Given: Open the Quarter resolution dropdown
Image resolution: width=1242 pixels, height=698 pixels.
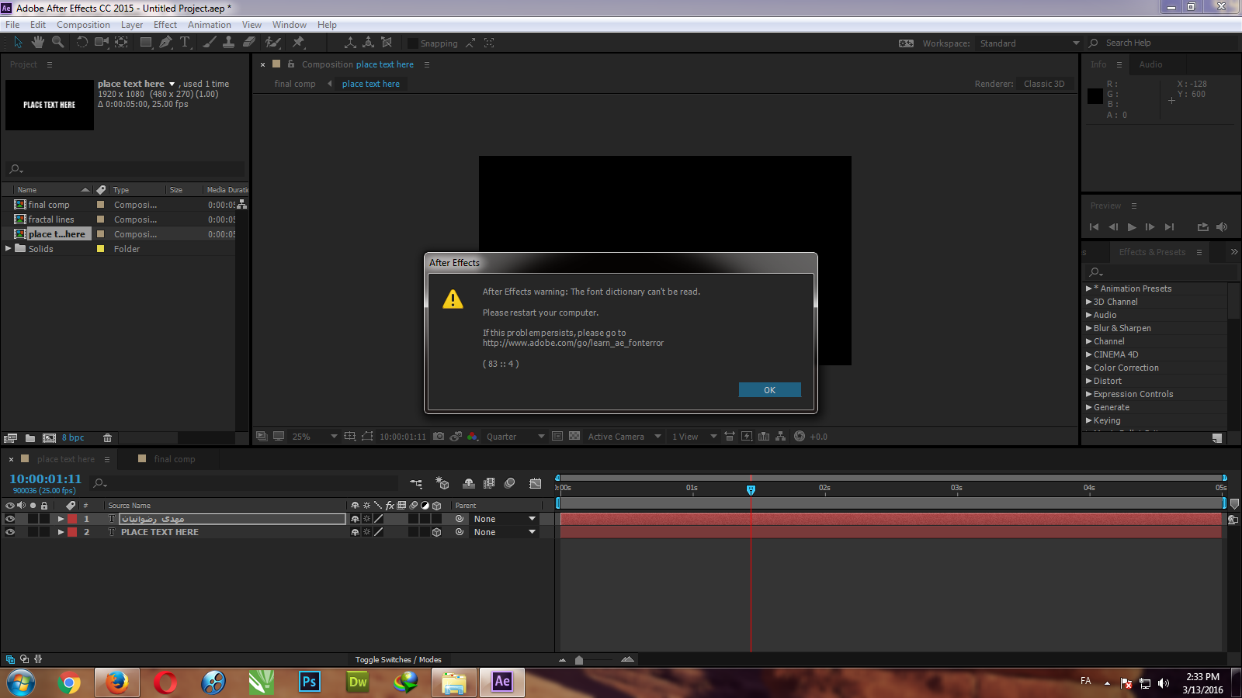Looking at the screenshot, I should click(515, 437).
